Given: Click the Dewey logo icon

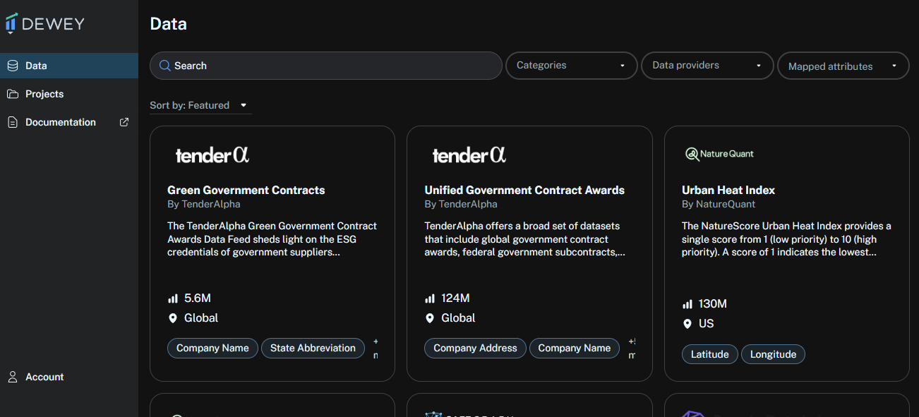Looking at the screenshot, I should click(11, 24).
